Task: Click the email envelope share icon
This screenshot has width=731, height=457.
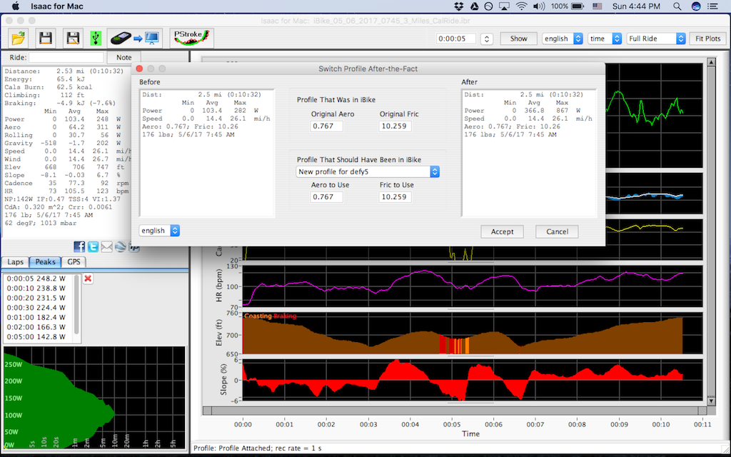Action: [x=106, y=246]
